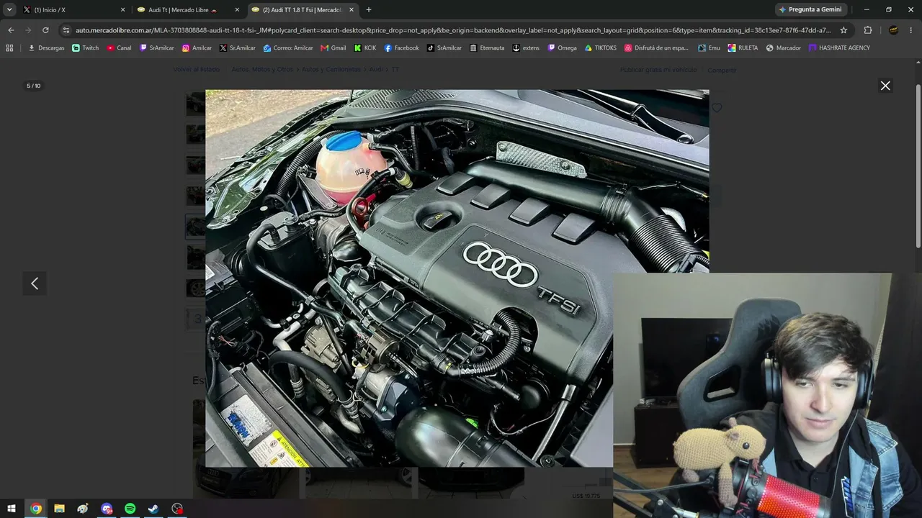
Task: Switch to the Audi Tt | Mercado Libre tab
Action: tap(189, 10)
